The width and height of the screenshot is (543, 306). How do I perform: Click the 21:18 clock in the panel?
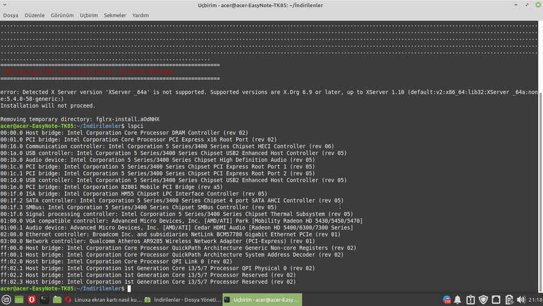(535, 300)
